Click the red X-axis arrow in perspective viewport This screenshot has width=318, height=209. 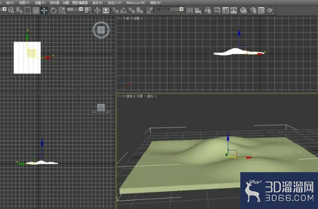point(250,158)
